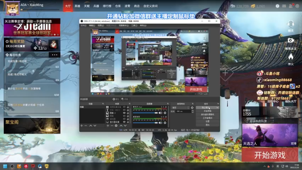The height and width of the screenshot is (170, 302).
Task: Move OBS scene up arrow
Action: point(91,126)
